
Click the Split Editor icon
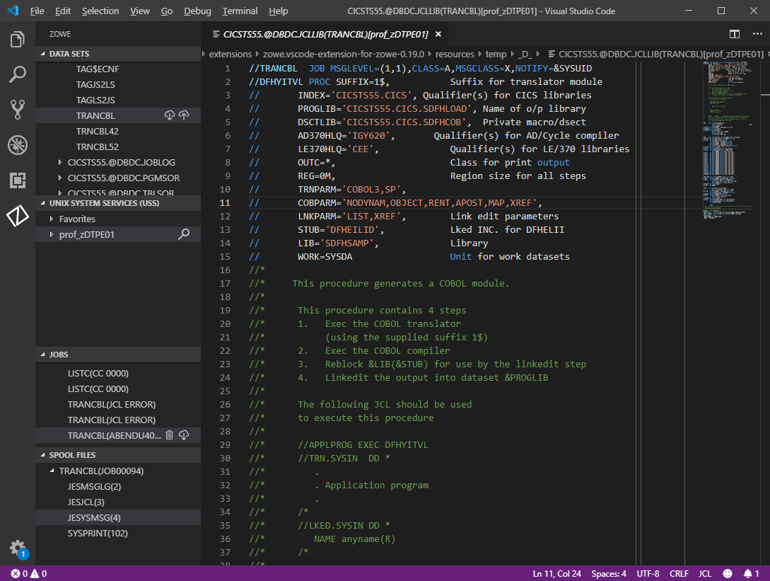[735, 34]
